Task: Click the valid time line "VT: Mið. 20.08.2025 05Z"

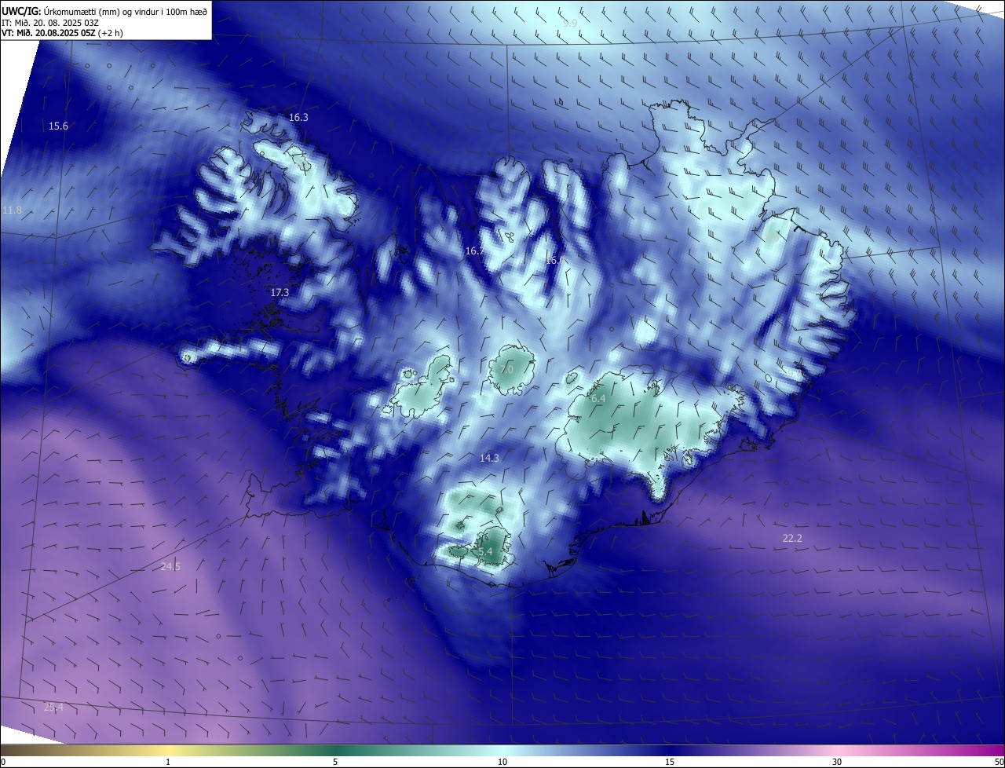Action: [x=63, y=33]
